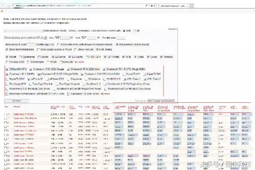Toggle Cinebench R11.5 CPU Single 64Bit checkbox

coord(104,69)
